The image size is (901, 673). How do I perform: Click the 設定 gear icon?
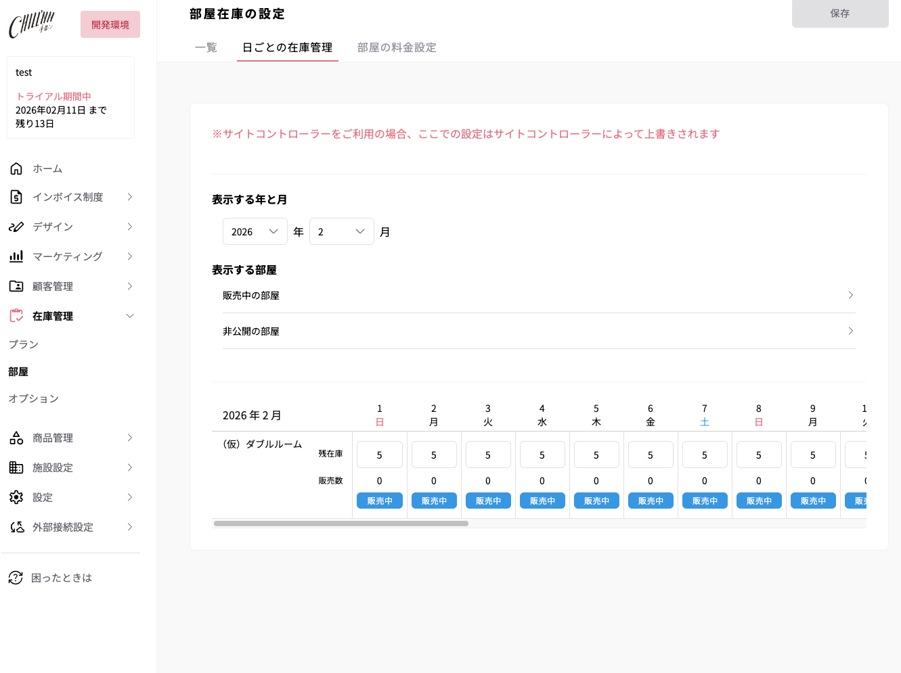pos(16,497)
